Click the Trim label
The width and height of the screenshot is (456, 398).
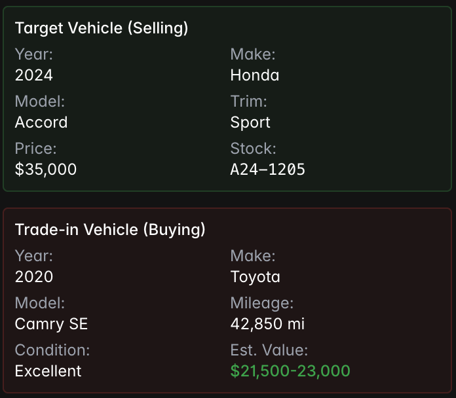pyautogui.click(x=249, y=101)
